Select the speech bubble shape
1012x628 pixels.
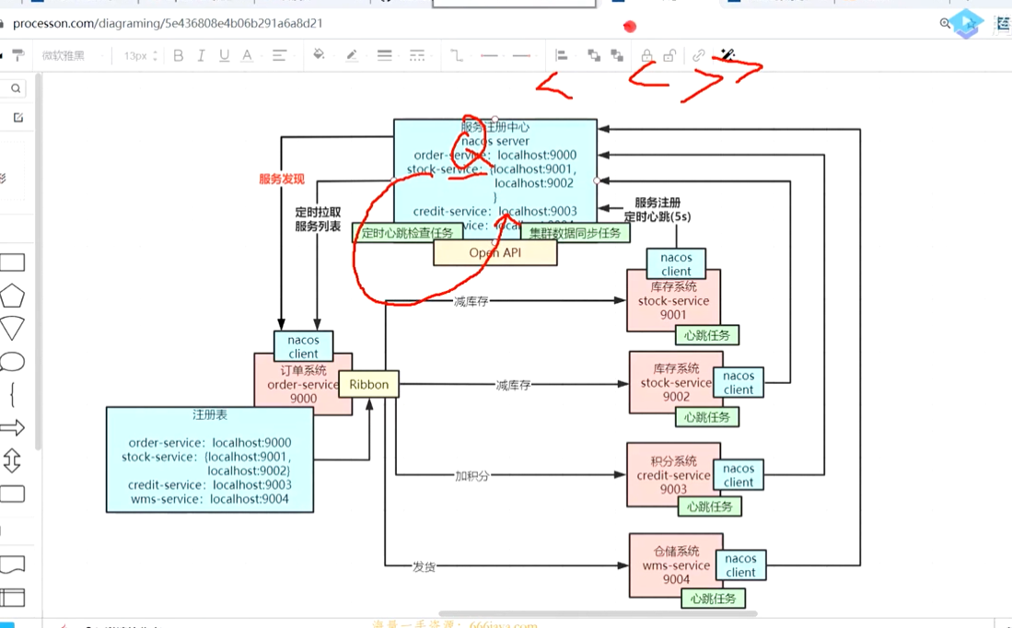click(12, 362)
